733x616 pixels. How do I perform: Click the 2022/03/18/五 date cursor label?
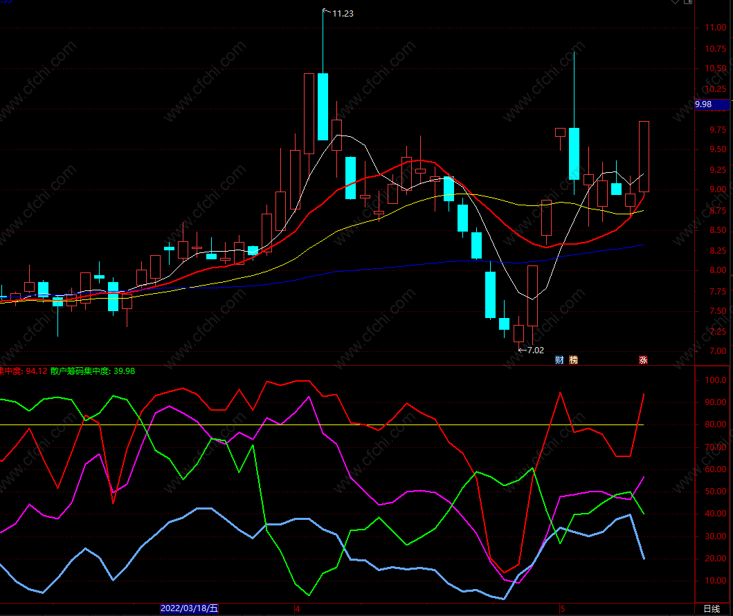(190, 608)
